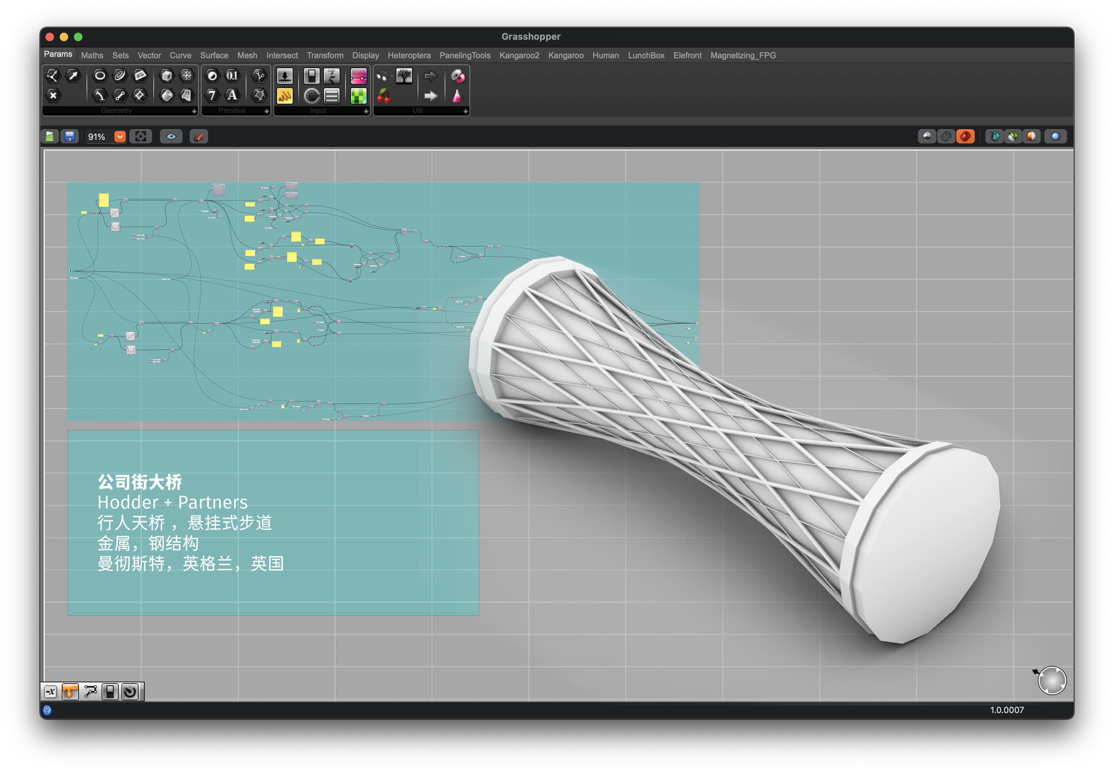Select the Panel yellow note icon

pyautogui.click(x=284, y=96)
